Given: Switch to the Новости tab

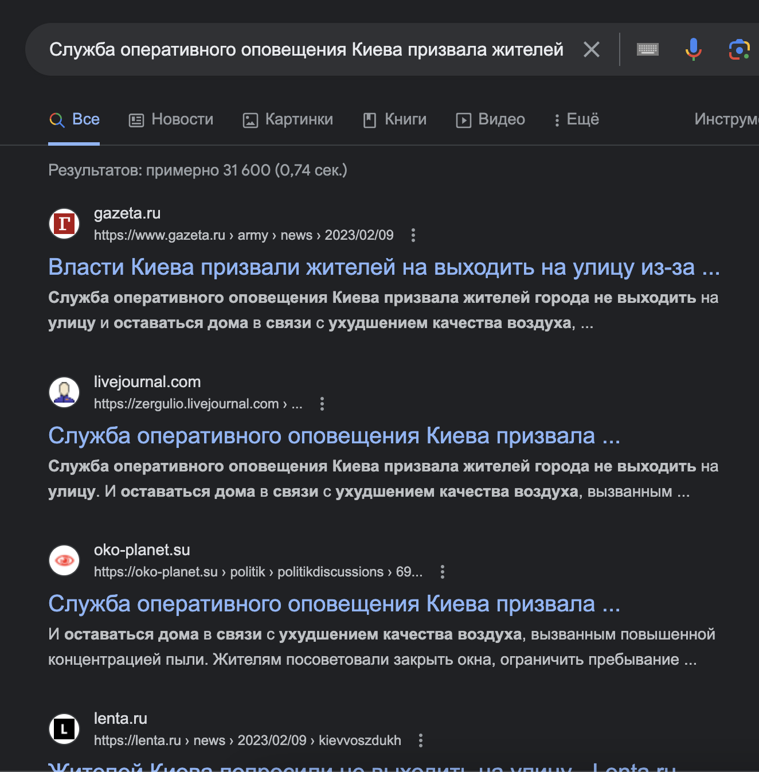Looking at the screenshot, I should point(171,119).
